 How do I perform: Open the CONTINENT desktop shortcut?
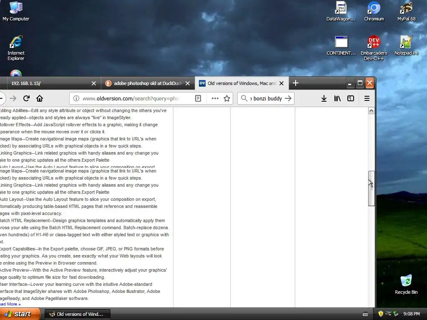(x=341, y=46)
